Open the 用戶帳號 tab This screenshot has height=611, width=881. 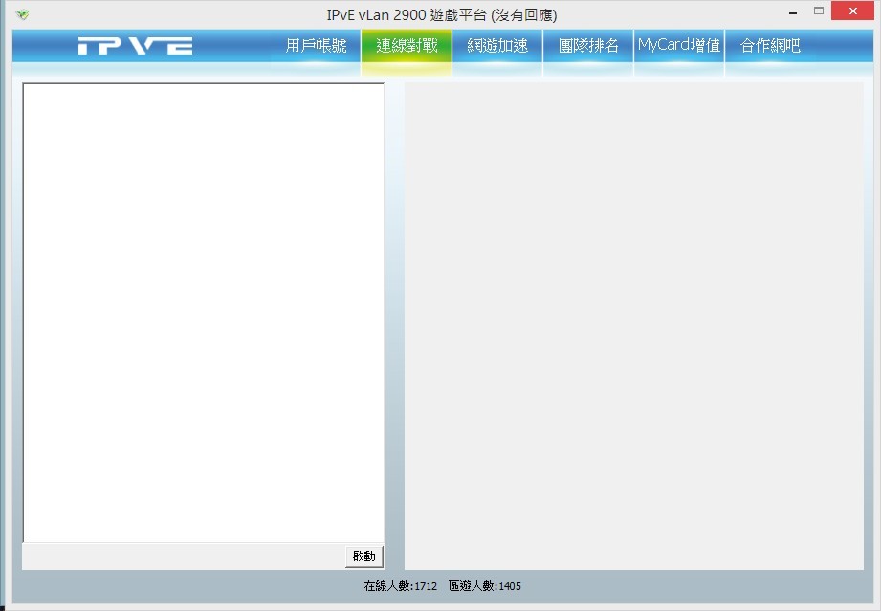[x=316, y=46]
